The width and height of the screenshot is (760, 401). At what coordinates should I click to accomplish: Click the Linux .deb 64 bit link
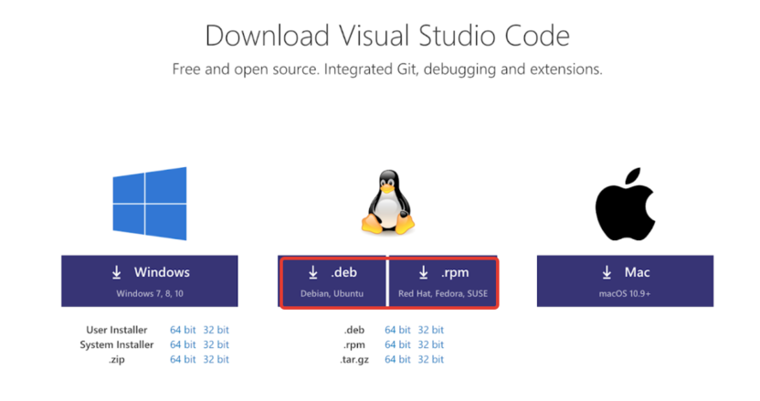pos(397,330)
